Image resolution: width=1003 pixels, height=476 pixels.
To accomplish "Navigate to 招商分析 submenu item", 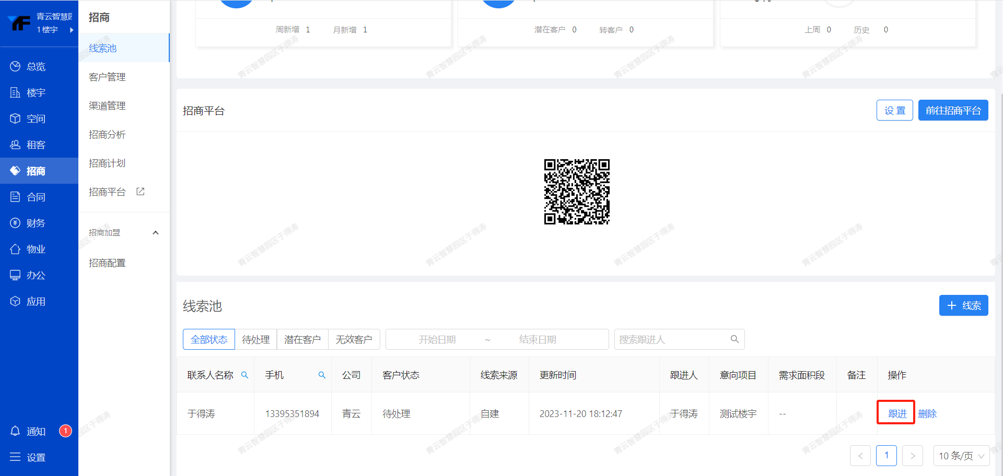I will pos(107,134).
